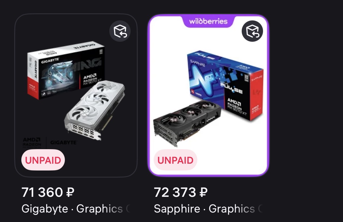343x222 pixels.
Task: Select the wildberries label tab
Action: tap(208, 21)
